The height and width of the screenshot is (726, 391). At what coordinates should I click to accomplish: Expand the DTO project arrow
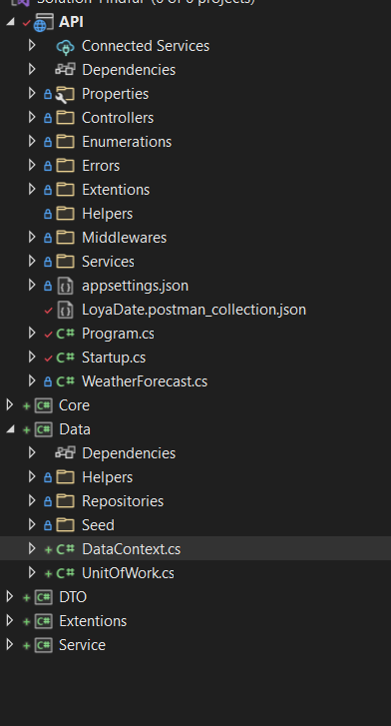[9, 597]
